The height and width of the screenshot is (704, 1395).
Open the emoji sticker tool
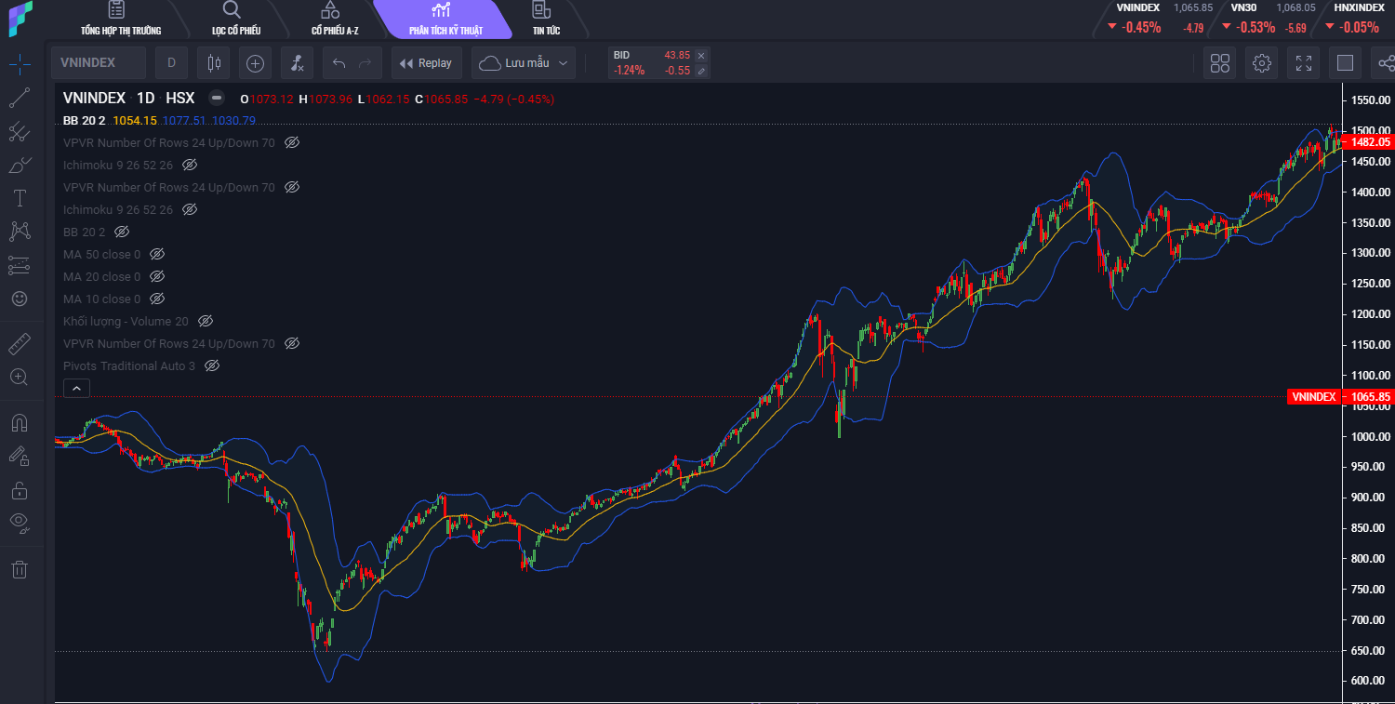(x=20, y=299)
